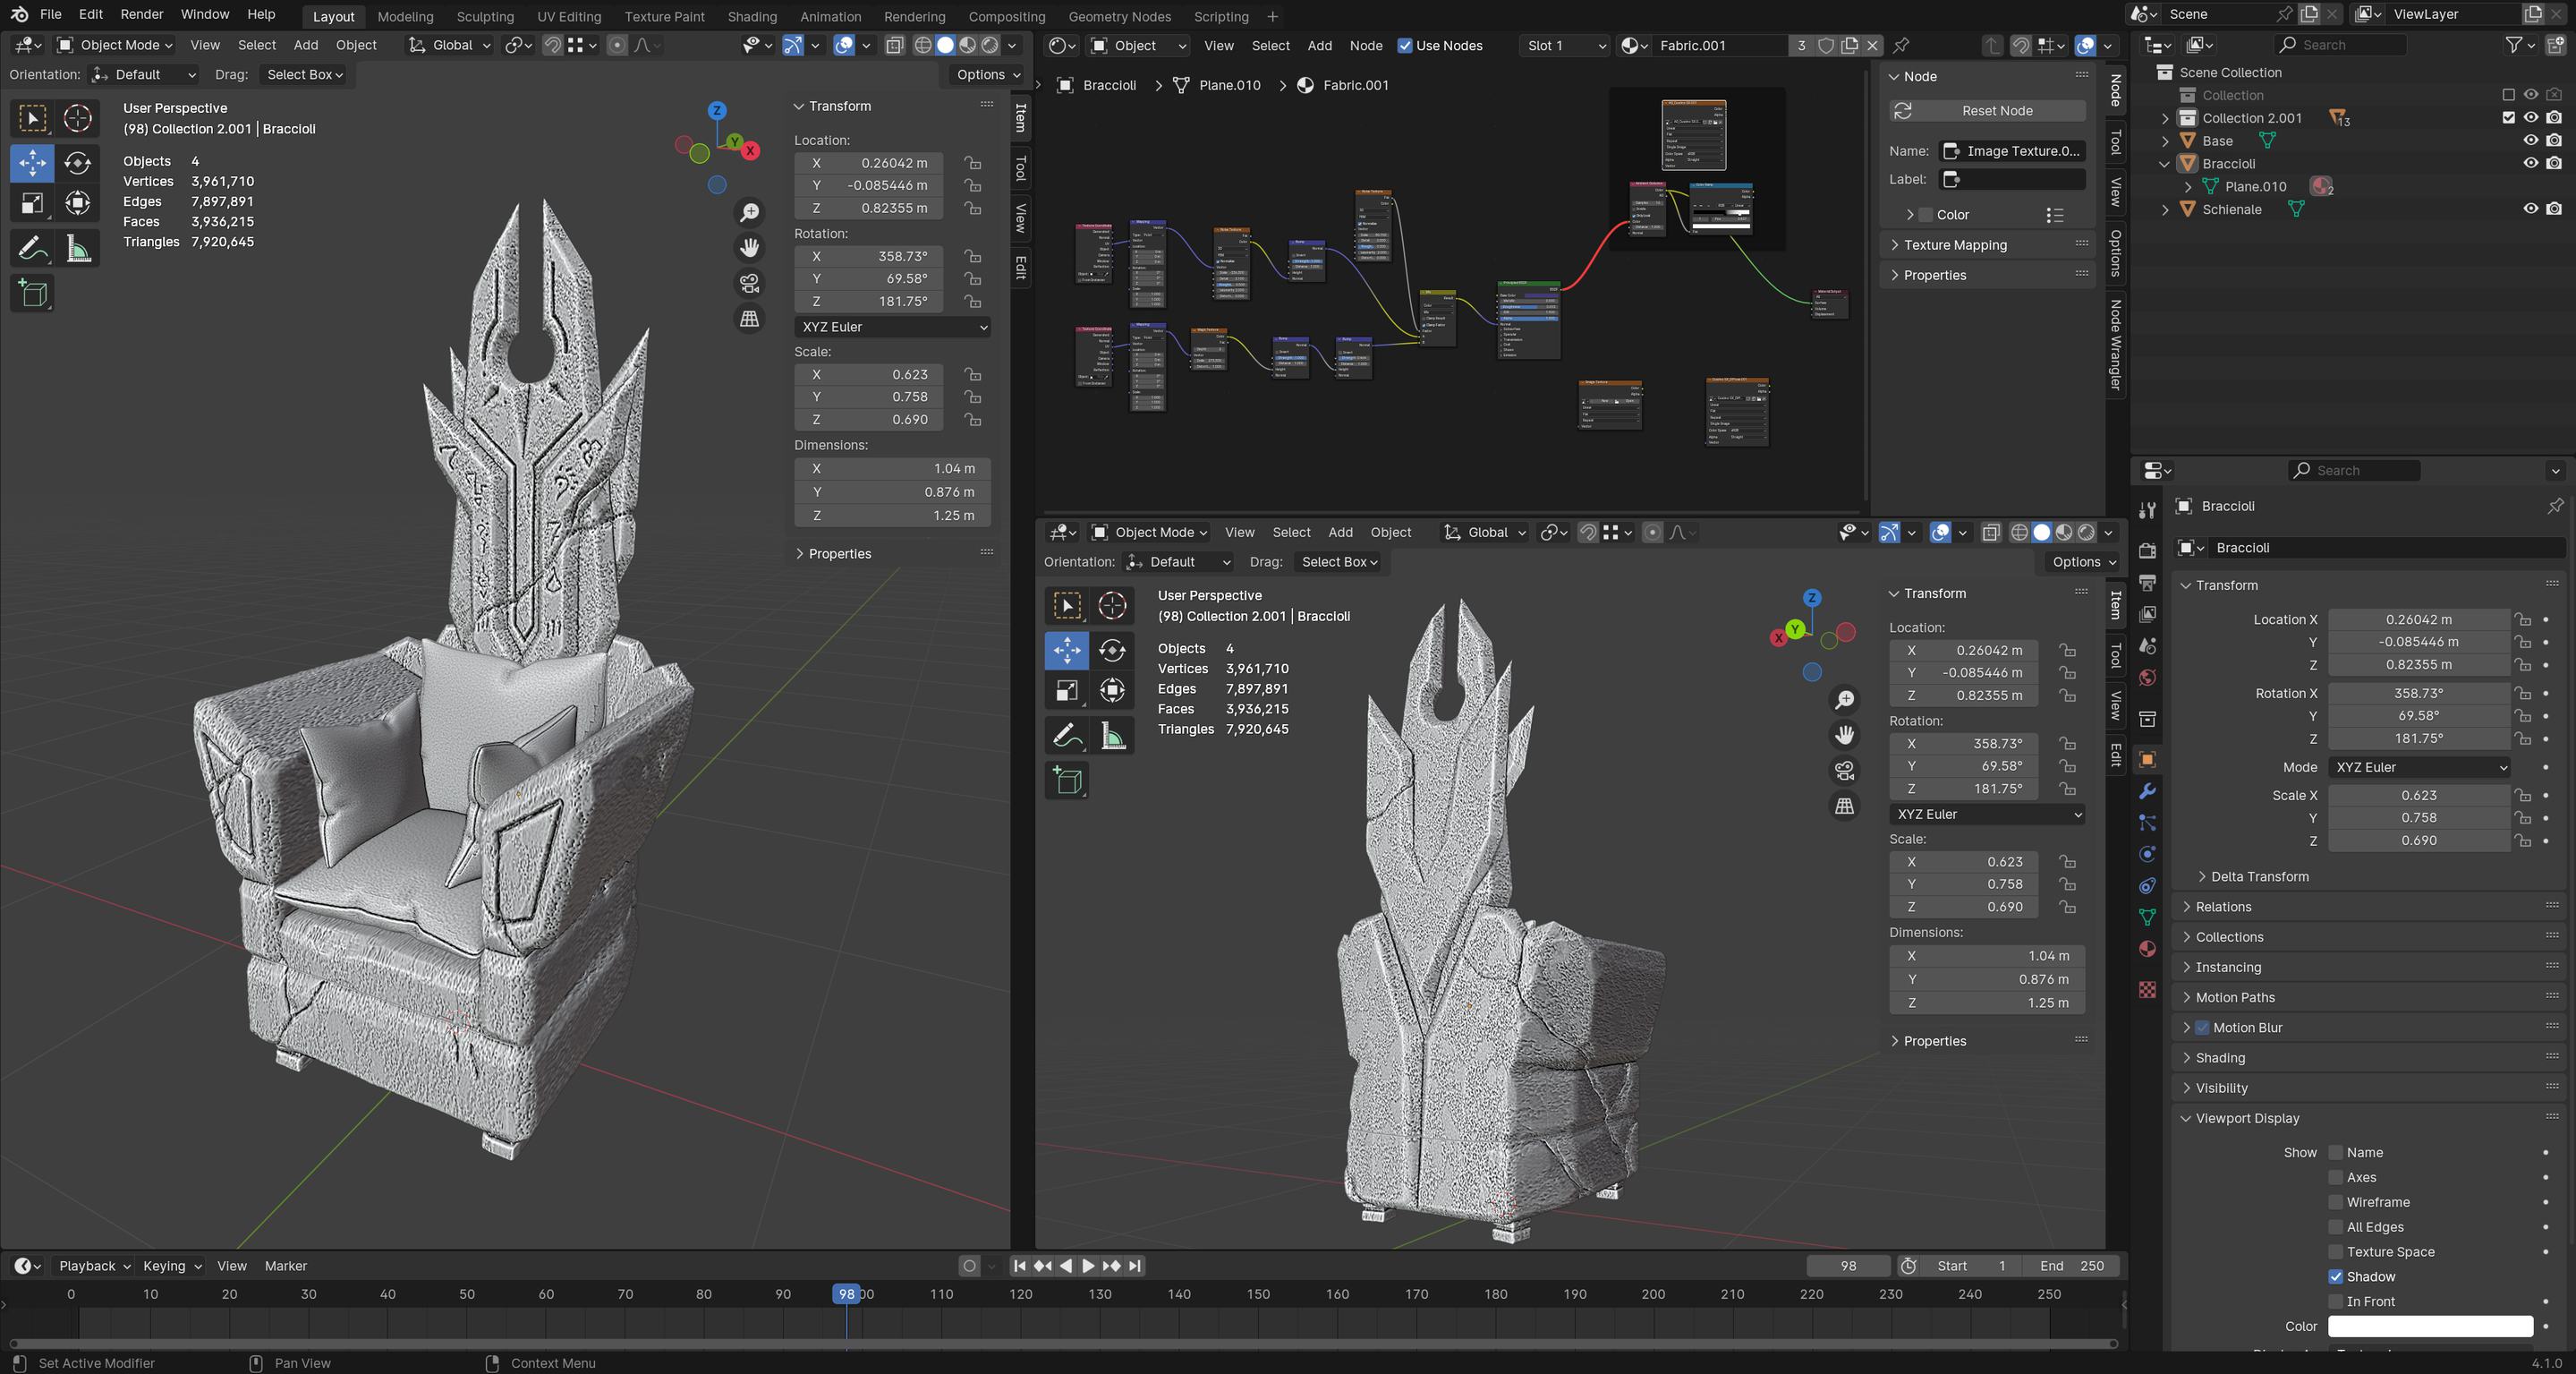This screenshot has height=1374, width=2576.
Task: Toggle camera view icon in left viewport
Action: [x=749, y=283]
